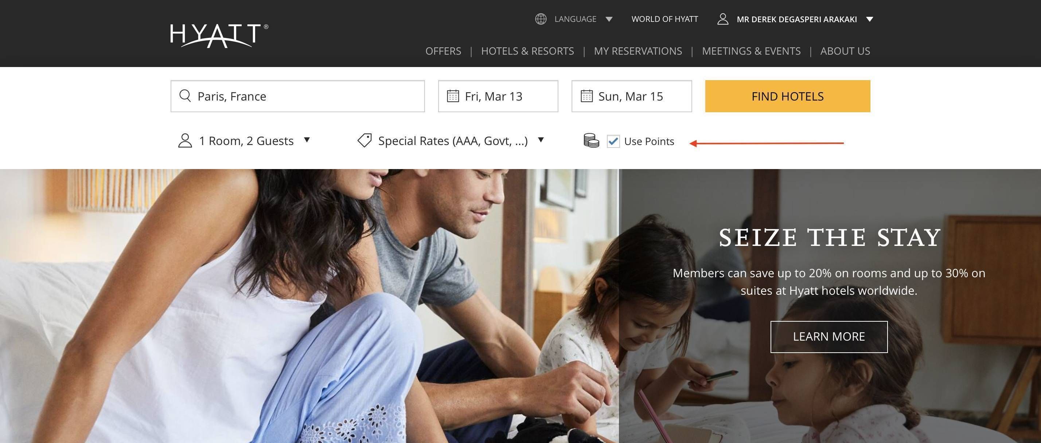This screenshot has width=1041, height=443.
Task: Open the account menu arrow beside Arakaki
Action: [x=870, y=19]
